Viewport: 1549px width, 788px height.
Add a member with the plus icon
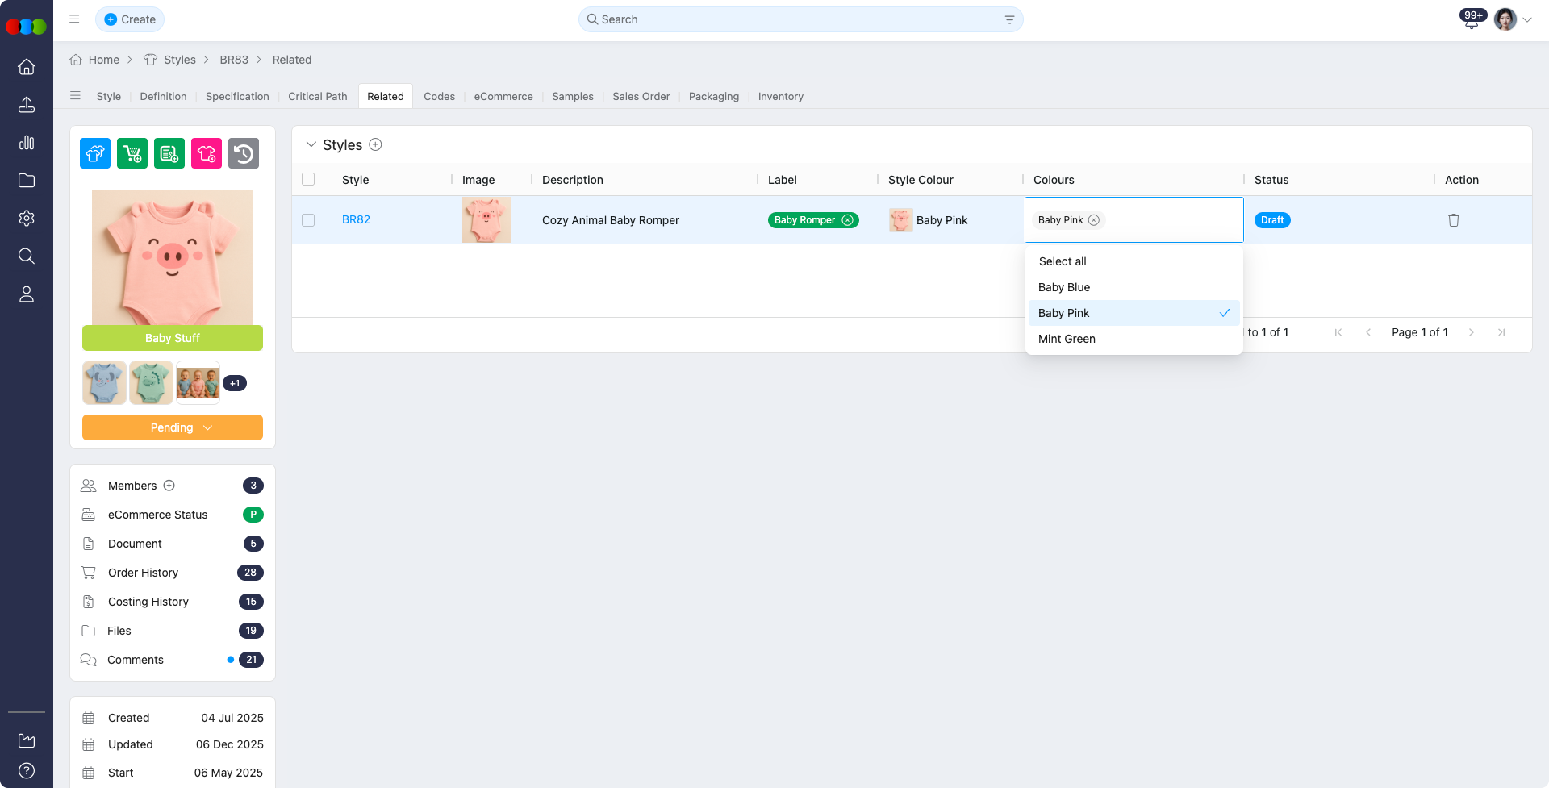pos(169,486)
